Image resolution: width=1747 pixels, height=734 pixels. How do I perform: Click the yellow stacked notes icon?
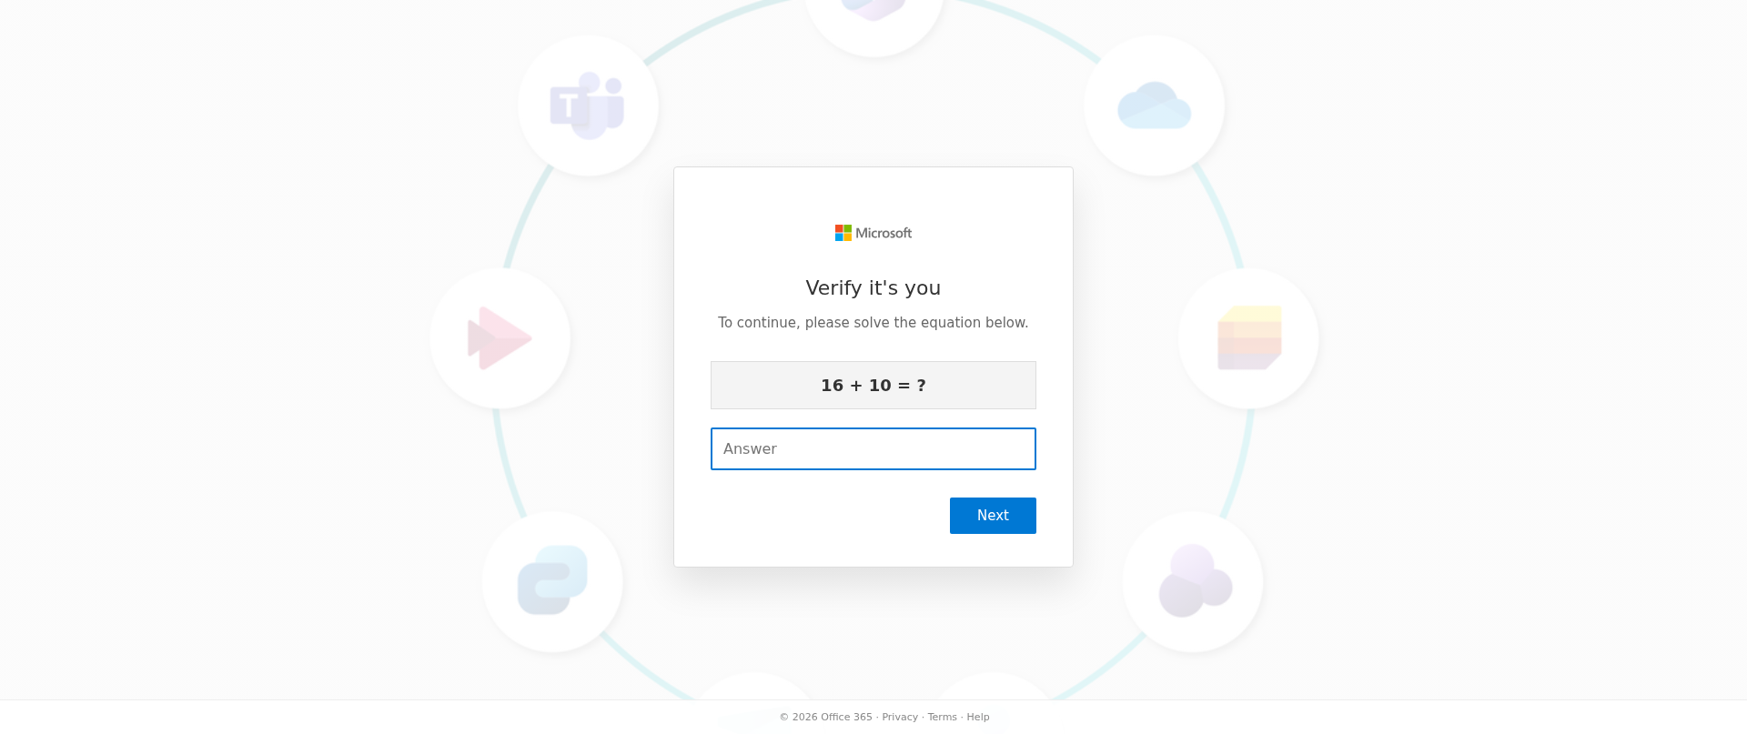[1249, 337]
